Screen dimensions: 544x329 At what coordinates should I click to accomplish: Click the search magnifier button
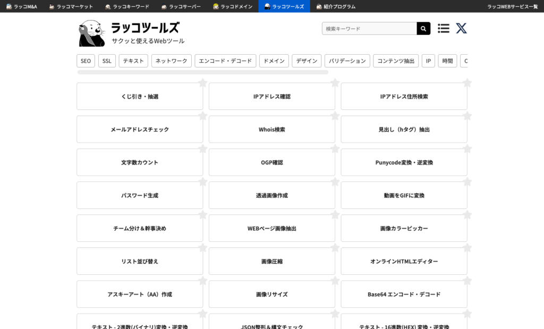click(x=423, y=29)
